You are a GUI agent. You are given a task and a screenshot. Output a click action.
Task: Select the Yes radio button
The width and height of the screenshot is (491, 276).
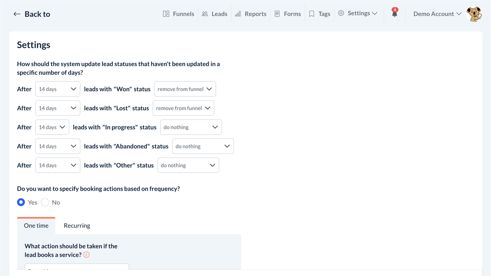coord(21,202)
